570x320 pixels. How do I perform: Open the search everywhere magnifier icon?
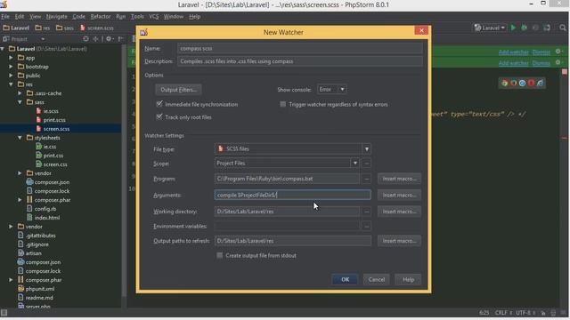[563, 28]
